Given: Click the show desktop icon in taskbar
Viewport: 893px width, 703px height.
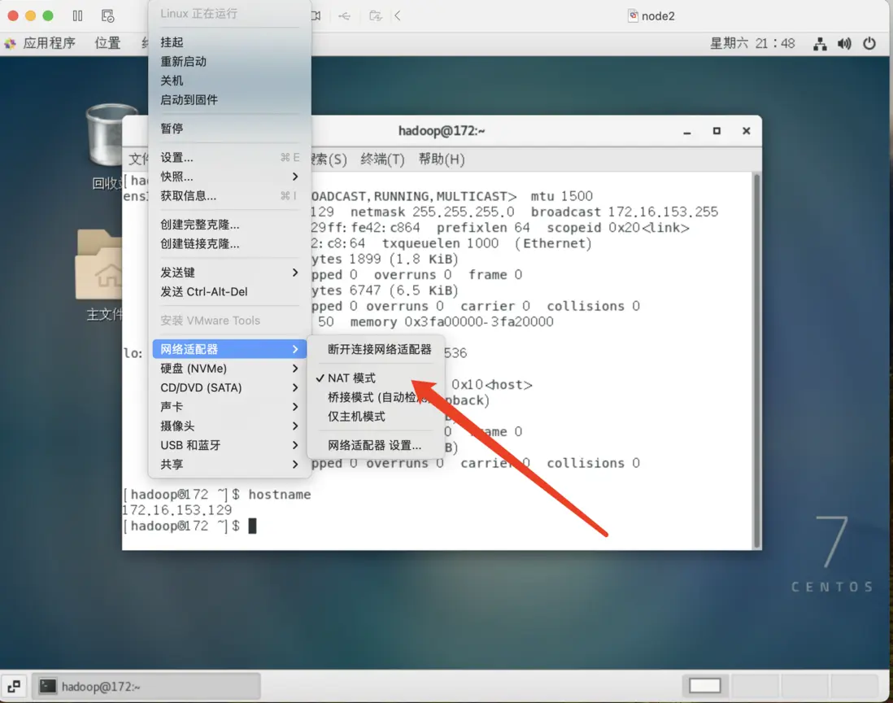Looking at the screenshot, I should coord(15,686).
